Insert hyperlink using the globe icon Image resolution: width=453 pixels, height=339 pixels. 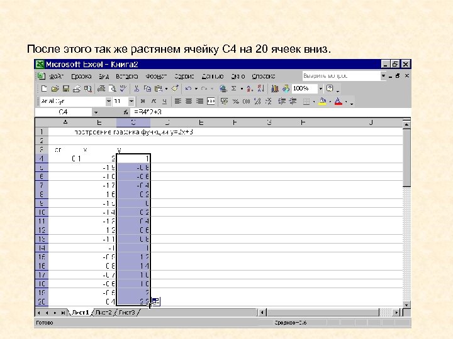point(223,89)
